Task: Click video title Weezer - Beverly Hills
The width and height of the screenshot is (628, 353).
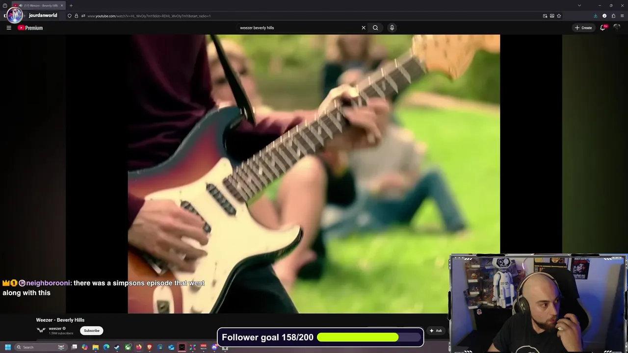Action: click(60, 320)
